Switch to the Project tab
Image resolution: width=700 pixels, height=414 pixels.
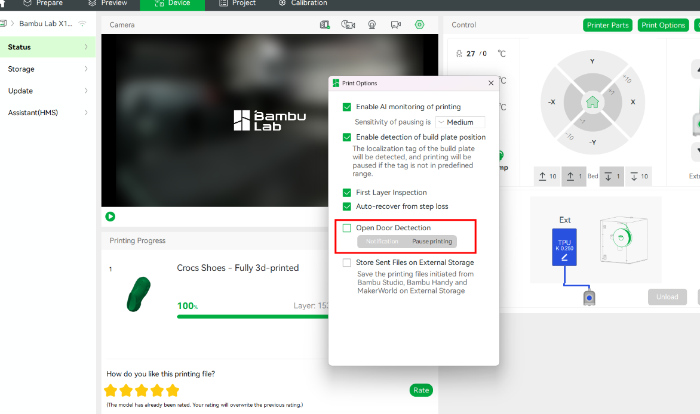[x=238, y=4]
